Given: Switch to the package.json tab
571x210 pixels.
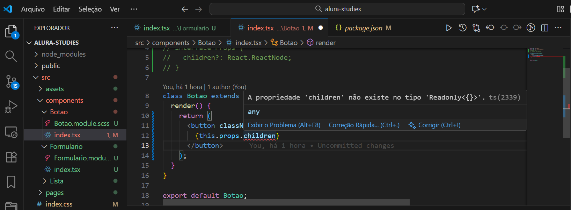Looking at the screenshot, I should (x=363, y=28).
